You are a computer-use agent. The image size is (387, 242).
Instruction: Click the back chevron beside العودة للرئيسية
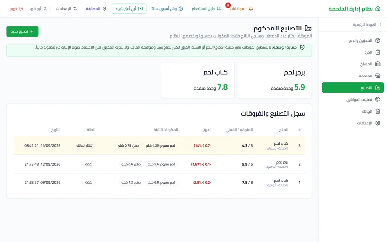[x=380, y=25]
